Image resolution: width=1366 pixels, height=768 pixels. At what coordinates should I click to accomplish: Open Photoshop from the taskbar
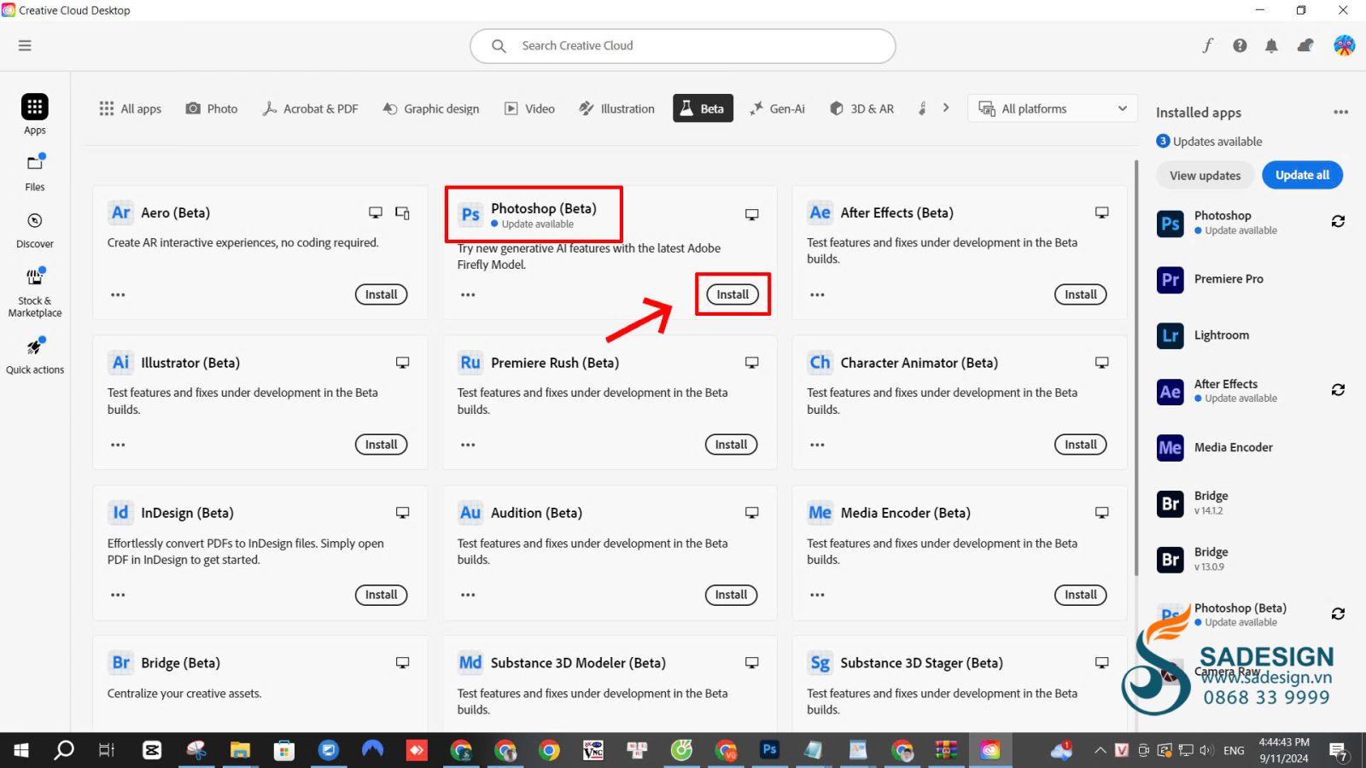(x=769, y=750)
